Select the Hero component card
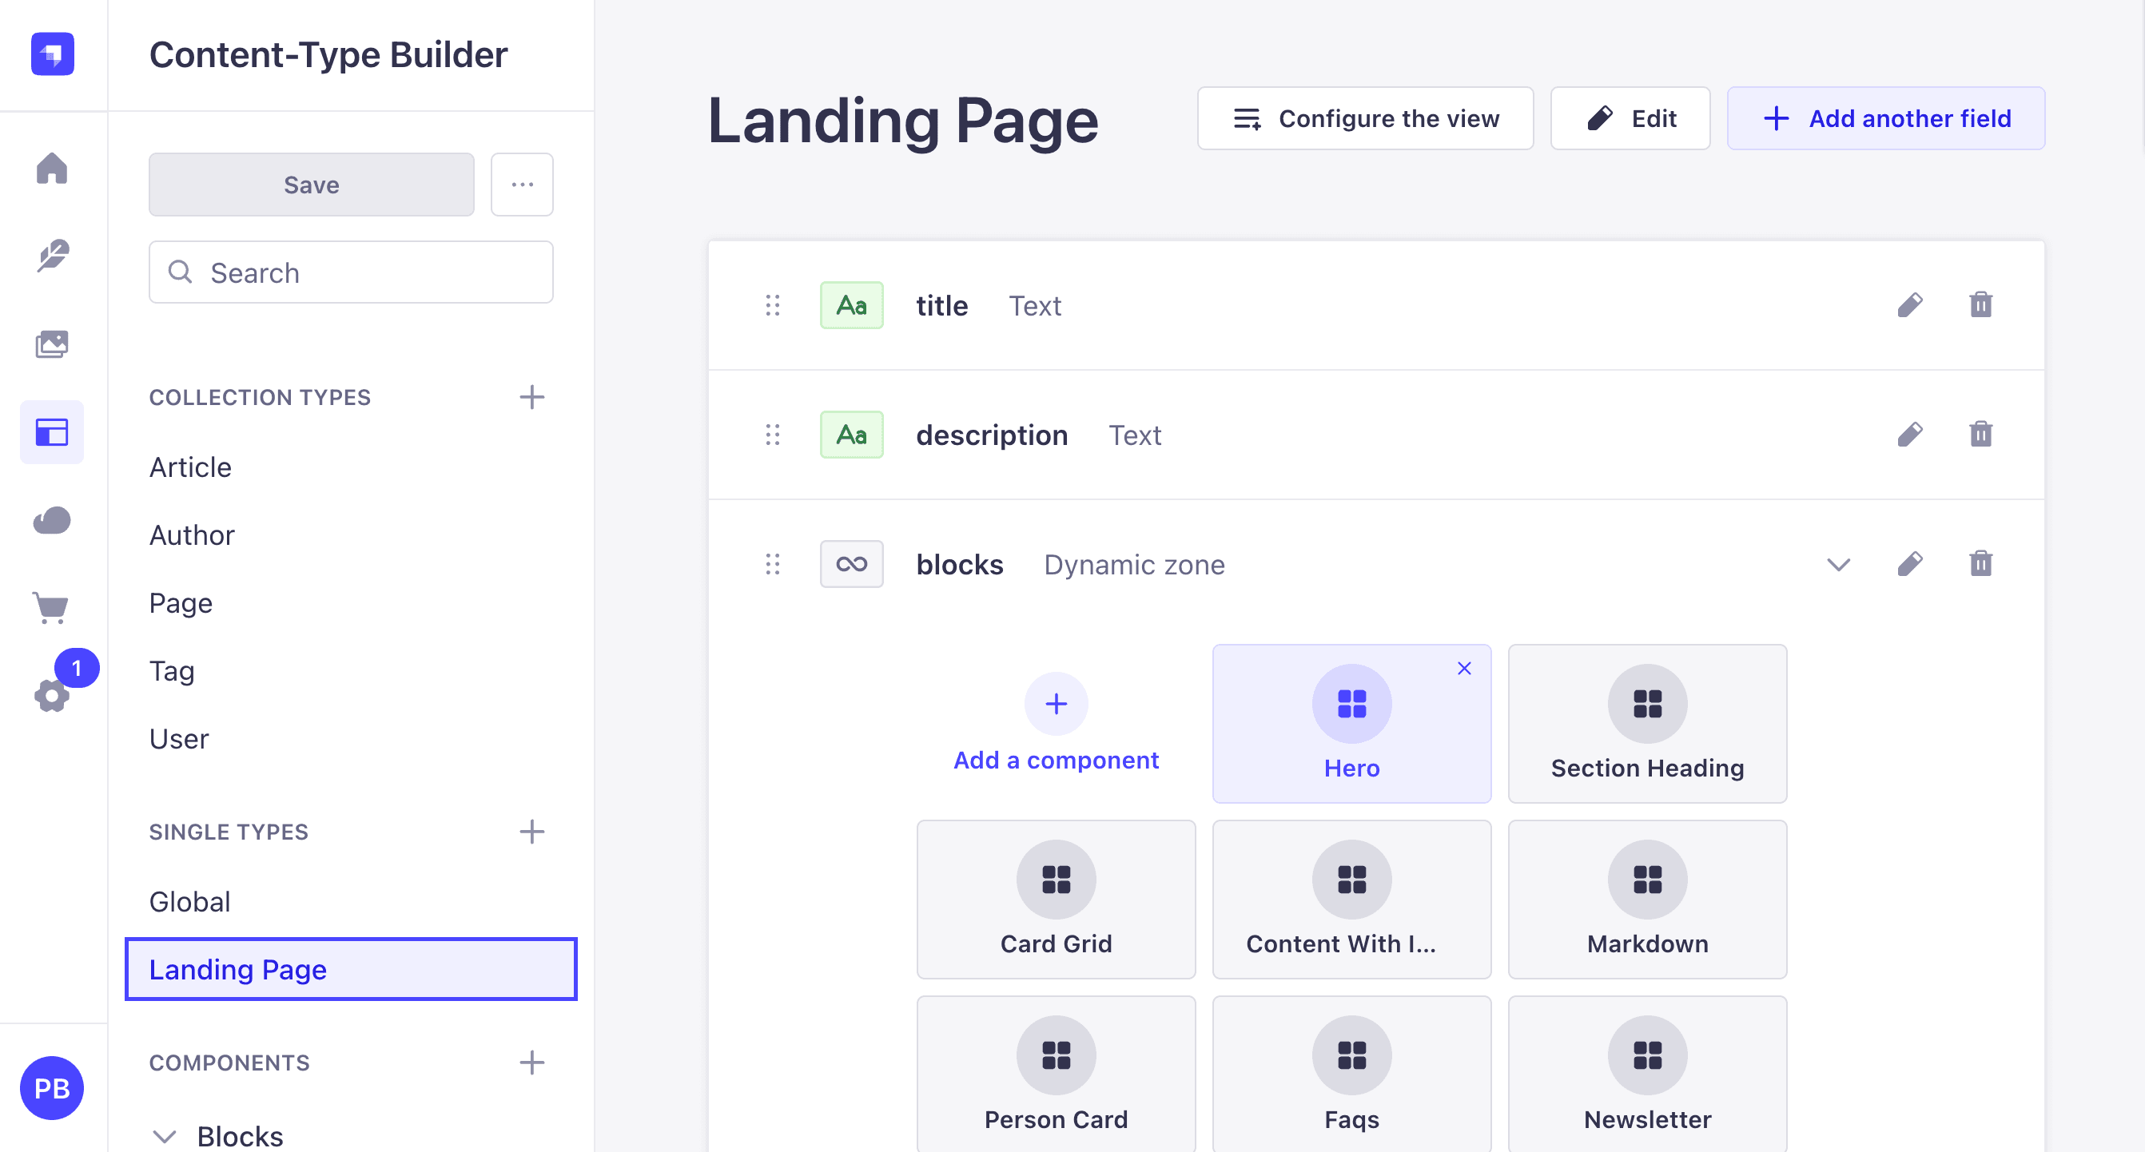The height and width of the screenshot is (1152, 2145). pos(1351,723)
